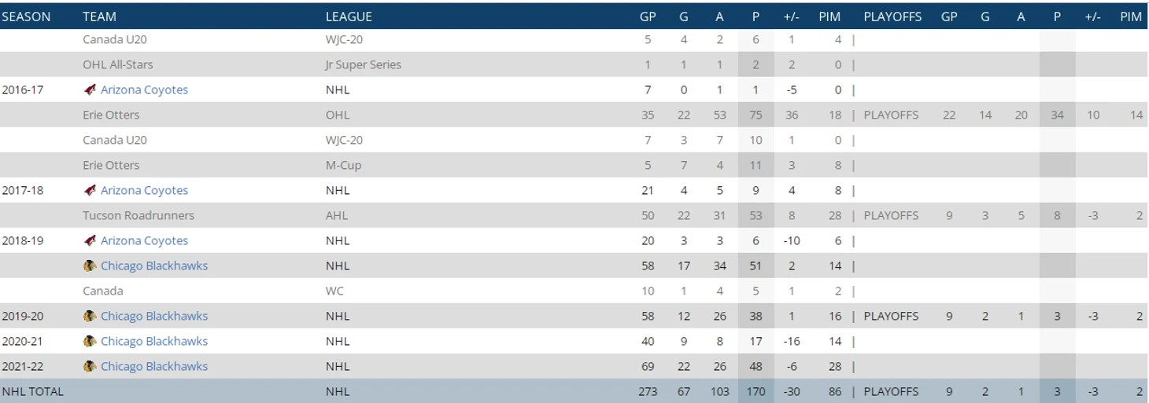
Task: Click the Coyotes logo in the 2018-19 row
Action: coord(90,240)
